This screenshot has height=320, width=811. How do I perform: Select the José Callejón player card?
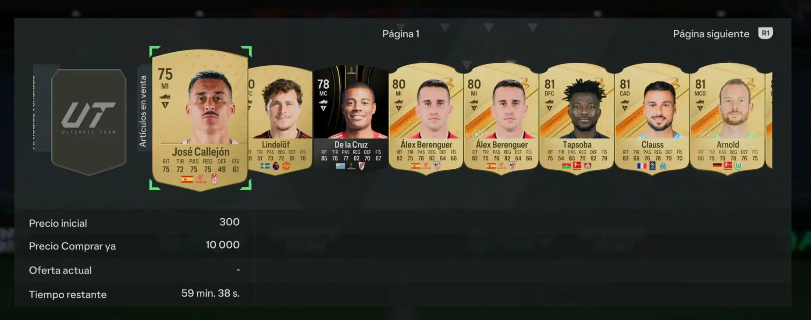200,118
